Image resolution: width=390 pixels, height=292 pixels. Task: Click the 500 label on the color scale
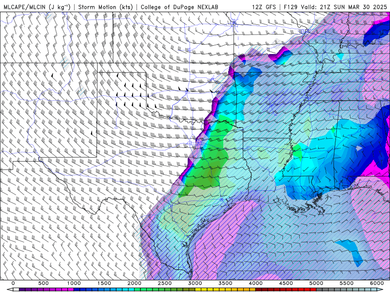pos(43,283)
